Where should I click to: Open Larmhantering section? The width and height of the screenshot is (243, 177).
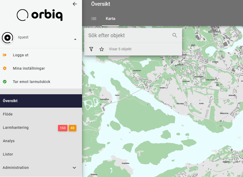point(41,128)
